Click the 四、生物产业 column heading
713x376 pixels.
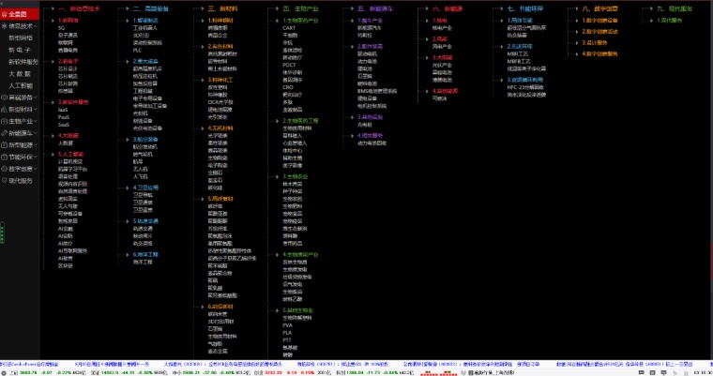click(x=300, y=8)
